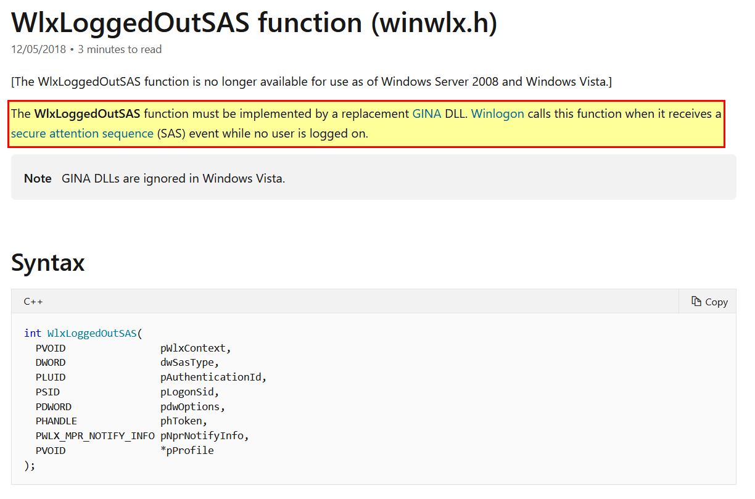Click the phToken parameter
This screenshot has width=755, height=499.
pos(181,421)
